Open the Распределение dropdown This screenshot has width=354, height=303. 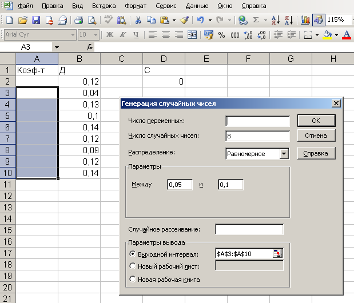[x=284, y=154]
